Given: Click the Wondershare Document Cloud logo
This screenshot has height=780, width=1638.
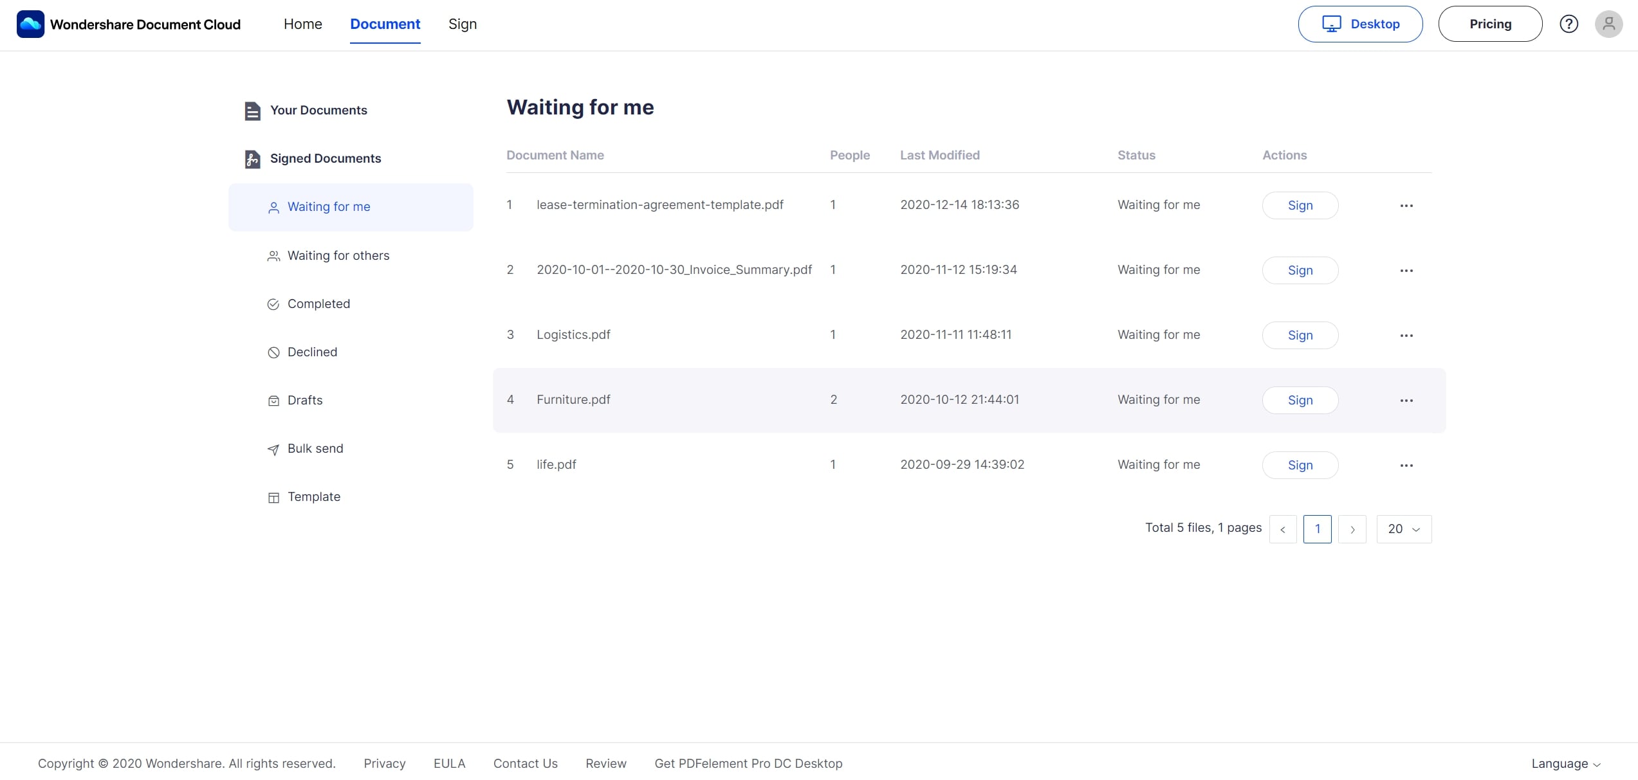Looking at the screenshot, I should click(30, 24).
